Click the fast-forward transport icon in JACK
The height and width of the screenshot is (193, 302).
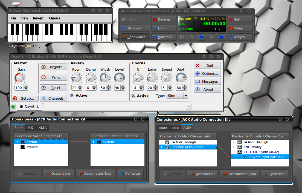click(221, 37)
